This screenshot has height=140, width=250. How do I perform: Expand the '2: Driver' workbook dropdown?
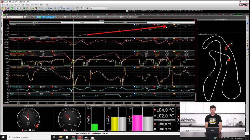[13, 17]
